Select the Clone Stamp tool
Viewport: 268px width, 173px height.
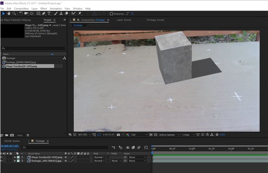click(x=61, y=14)
